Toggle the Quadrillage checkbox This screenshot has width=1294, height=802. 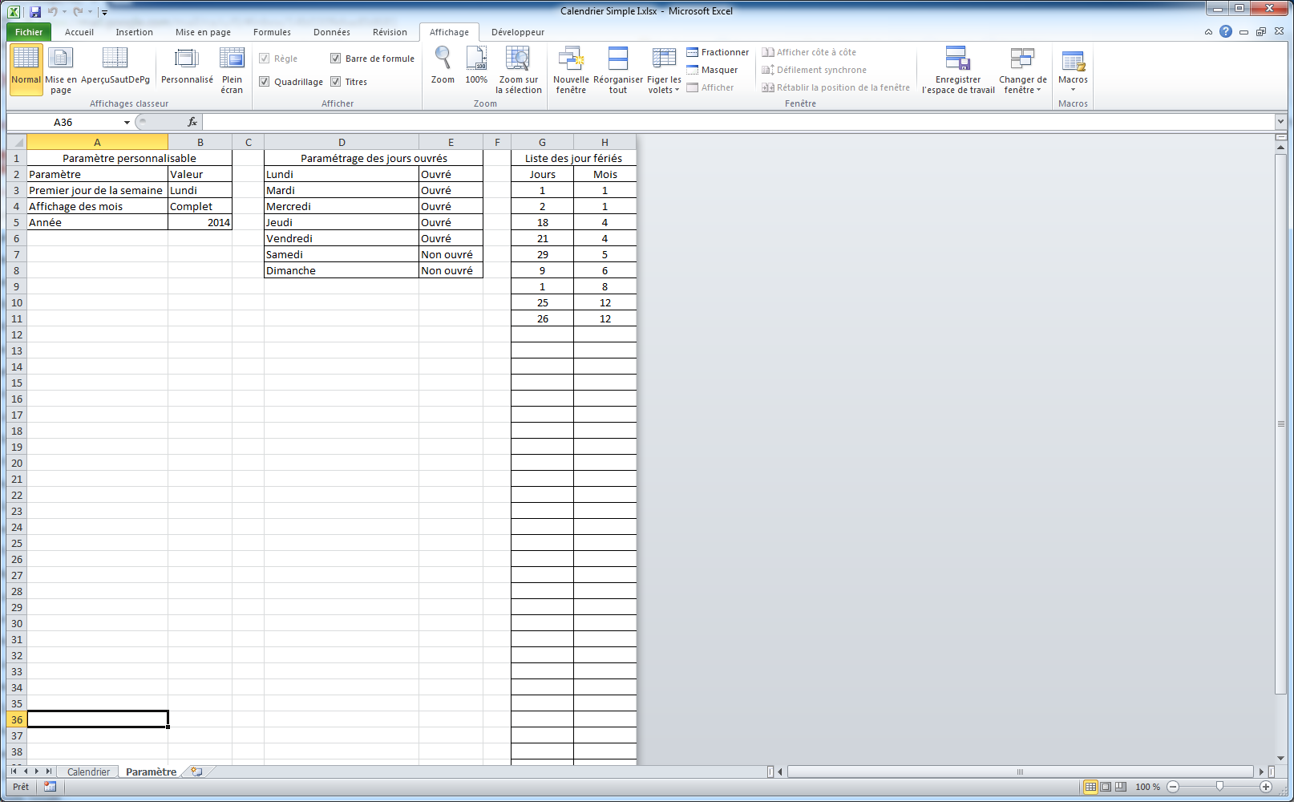[x=264, y=82]
